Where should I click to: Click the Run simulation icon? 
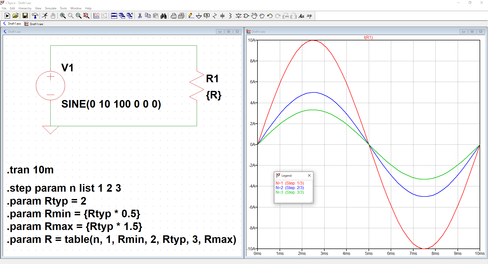pos(7,16)
